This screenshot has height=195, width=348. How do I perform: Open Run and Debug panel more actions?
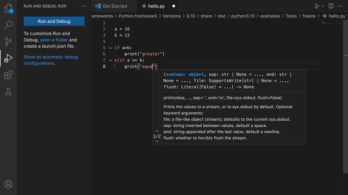click(83, 6)
